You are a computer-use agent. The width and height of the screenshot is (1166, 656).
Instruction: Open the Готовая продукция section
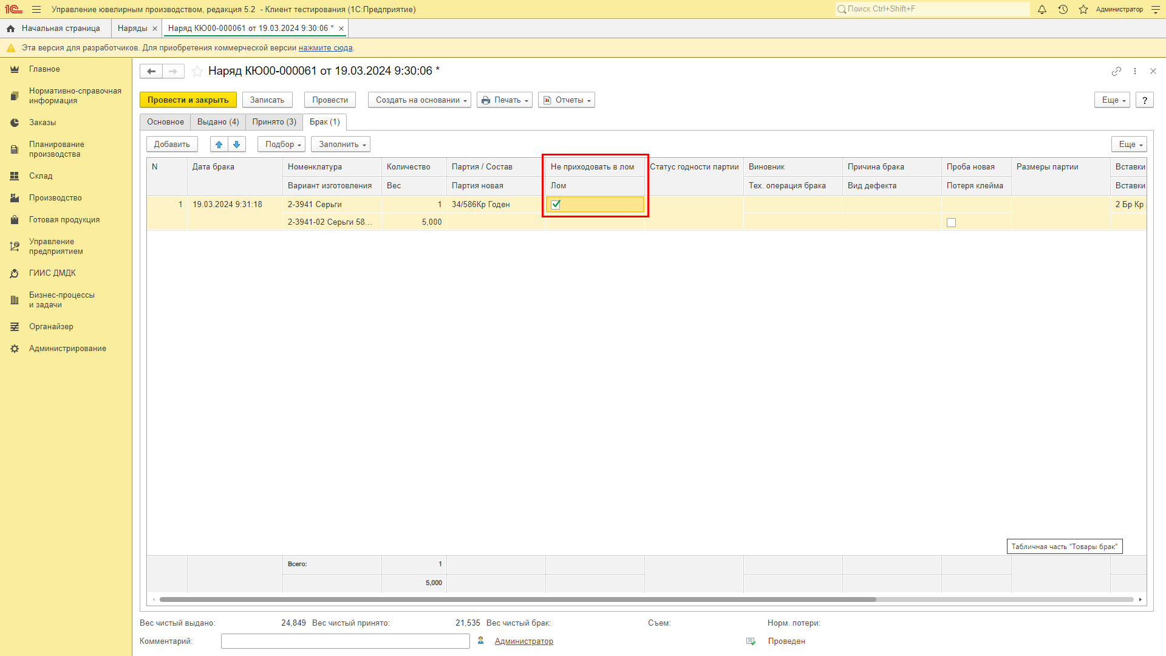tap(64, 220)
